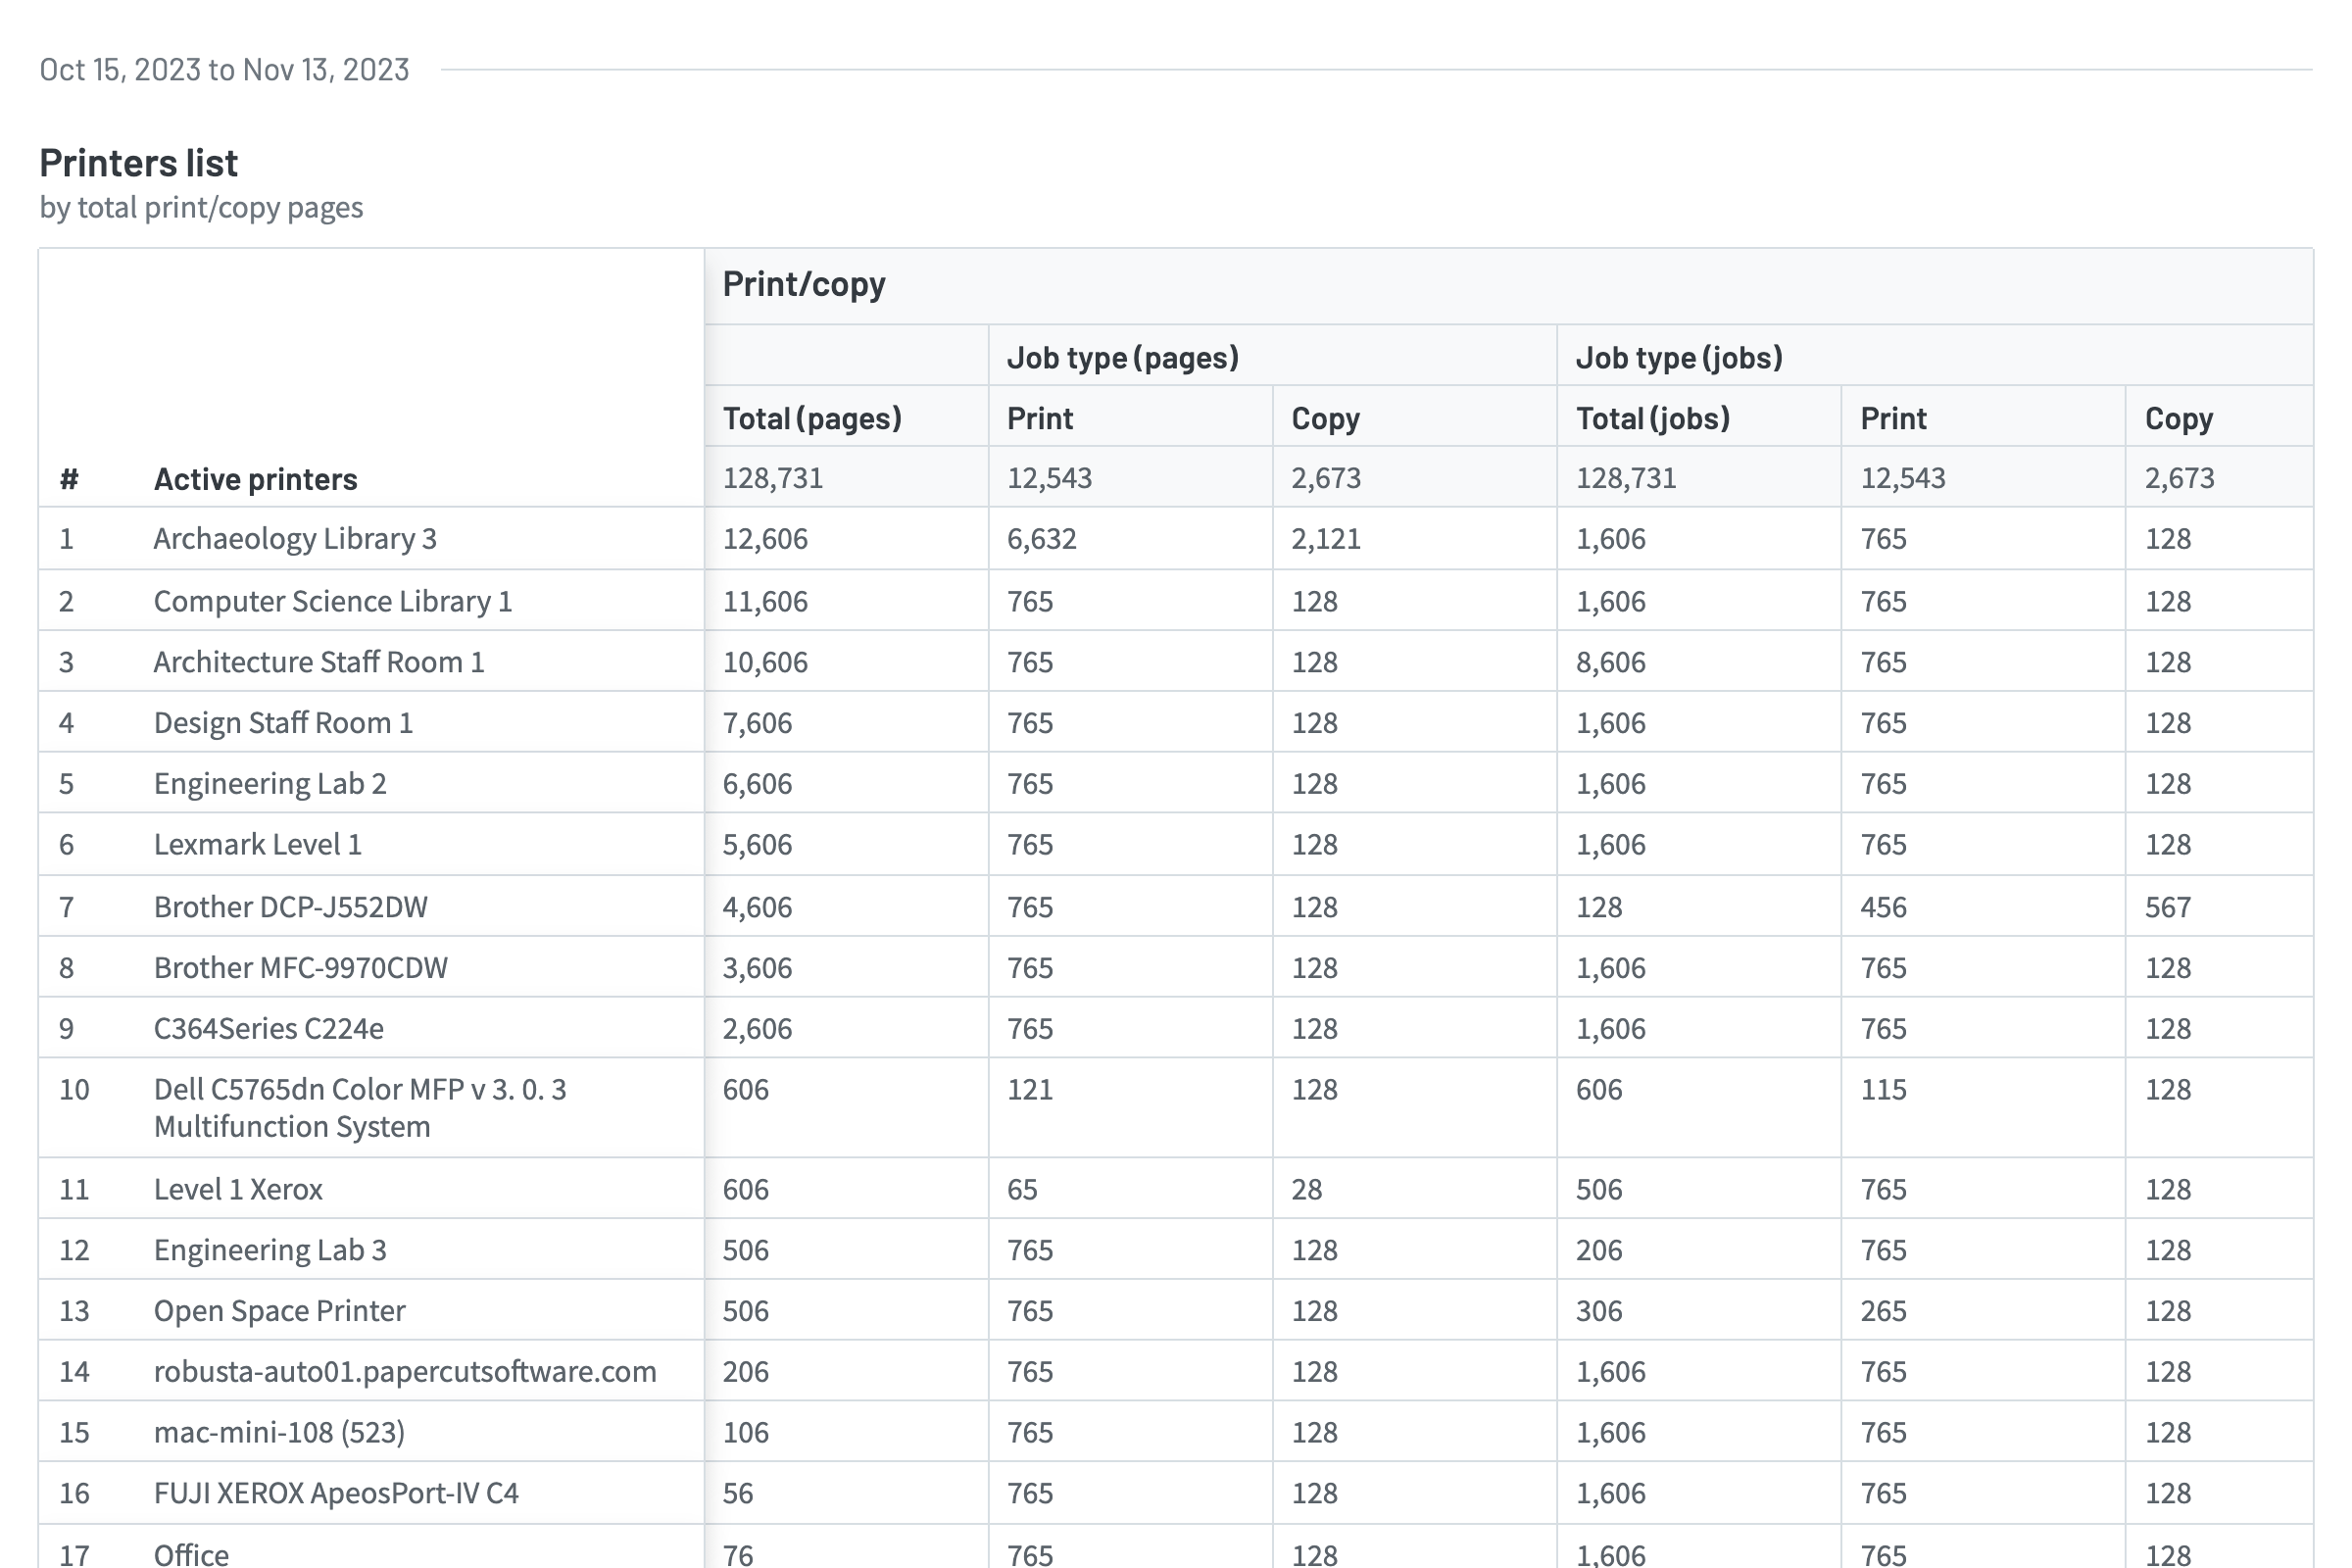The width and height of the screenshot is (2352, 1568).
Task: Click Architecture Staff Room 1 entry
Action: tap(318, 662)
